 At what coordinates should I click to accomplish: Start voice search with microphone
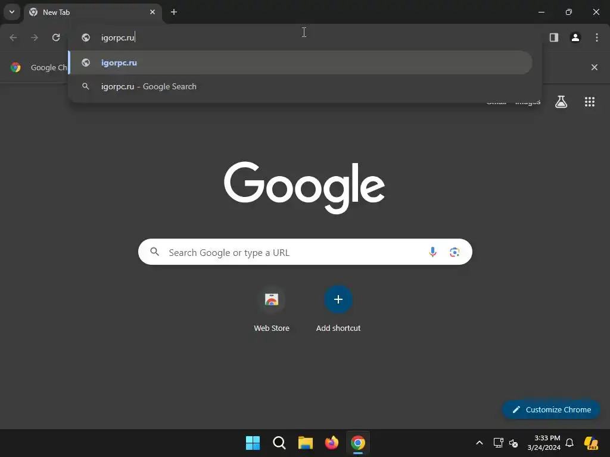tap(432, 252)
